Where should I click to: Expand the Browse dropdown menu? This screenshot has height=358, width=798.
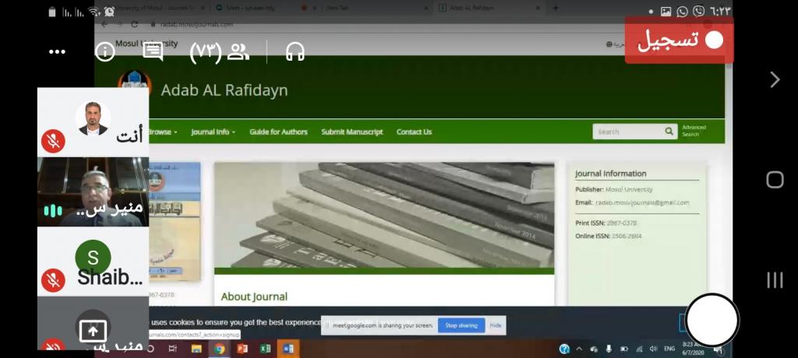[162, 132]
